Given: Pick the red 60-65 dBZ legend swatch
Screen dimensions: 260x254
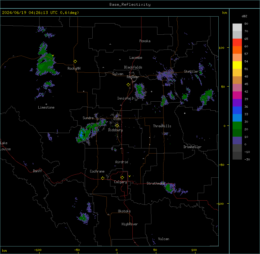Looking at the screenshot, I should coord(237,43).
